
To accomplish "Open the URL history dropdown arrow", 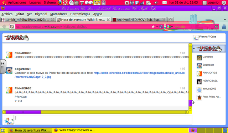I will tap(157, 27).
